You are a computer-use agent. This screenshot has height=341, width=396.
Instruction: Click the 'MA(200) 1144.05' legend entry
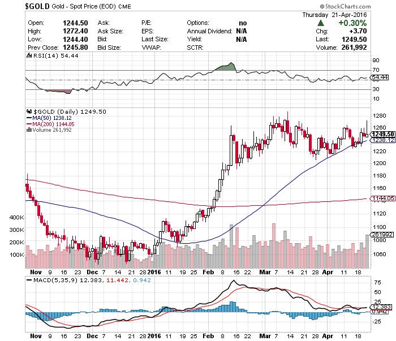coord(50,124)
